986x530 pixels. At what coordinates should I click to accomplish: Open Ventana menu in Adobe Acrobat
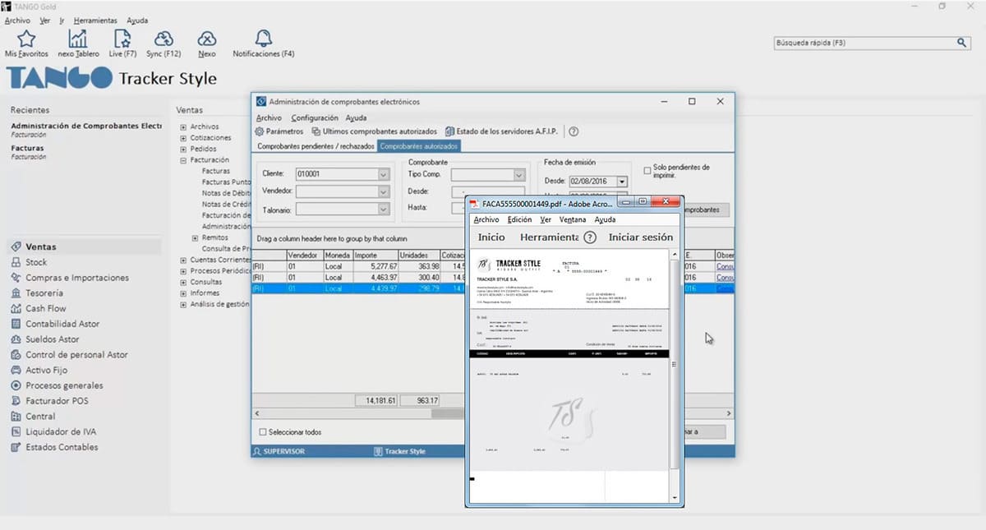click(x=573, y=220)
